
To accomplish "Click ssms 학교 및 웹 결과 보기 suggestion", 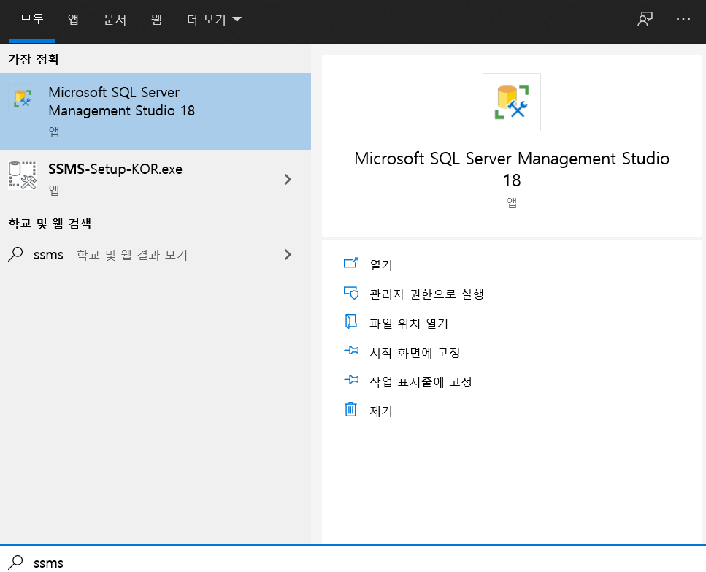I will click(x=156, y=255).
